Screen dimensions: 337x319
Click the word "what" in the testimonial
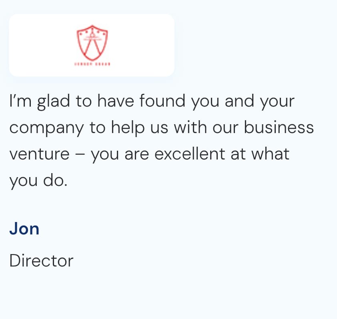(x=270, y=154)
